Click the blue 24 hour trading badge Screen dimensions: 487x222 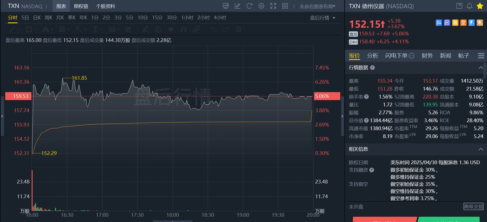coord(439,23)
